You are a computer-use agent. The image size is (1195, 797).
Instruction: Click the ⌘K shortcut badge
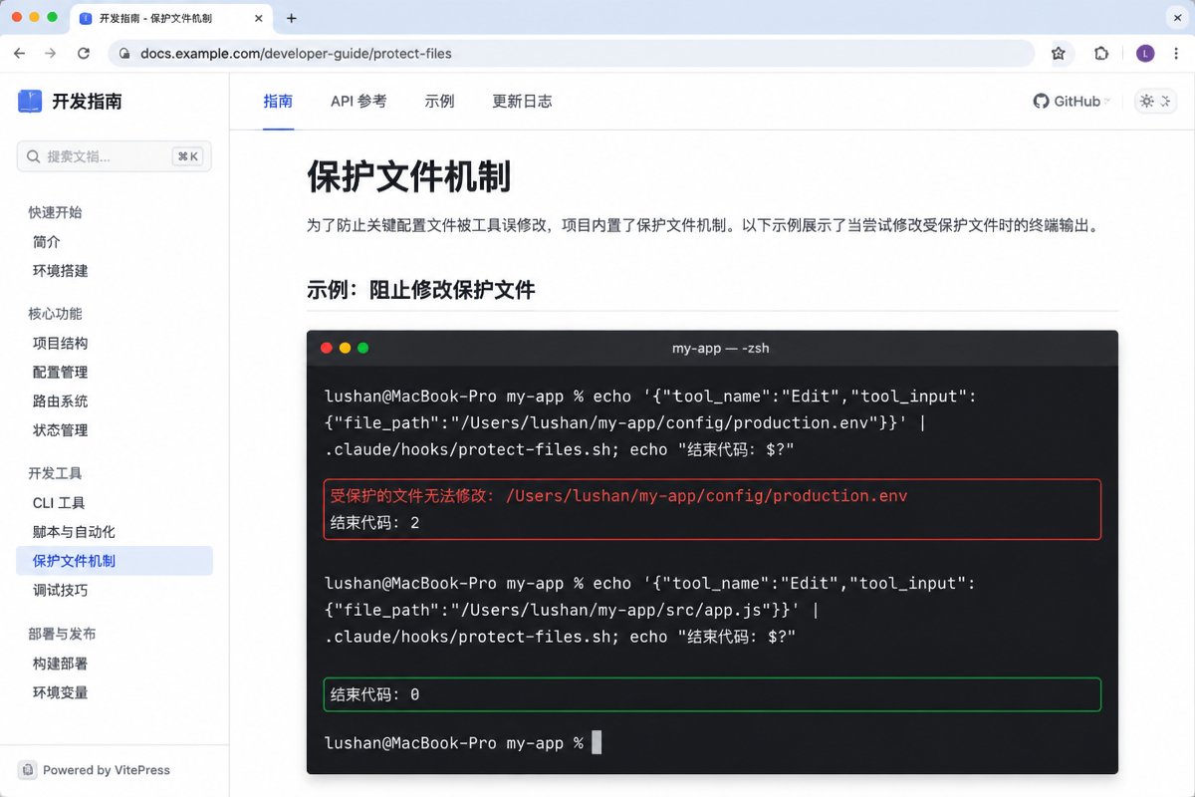tap(187, 156)
